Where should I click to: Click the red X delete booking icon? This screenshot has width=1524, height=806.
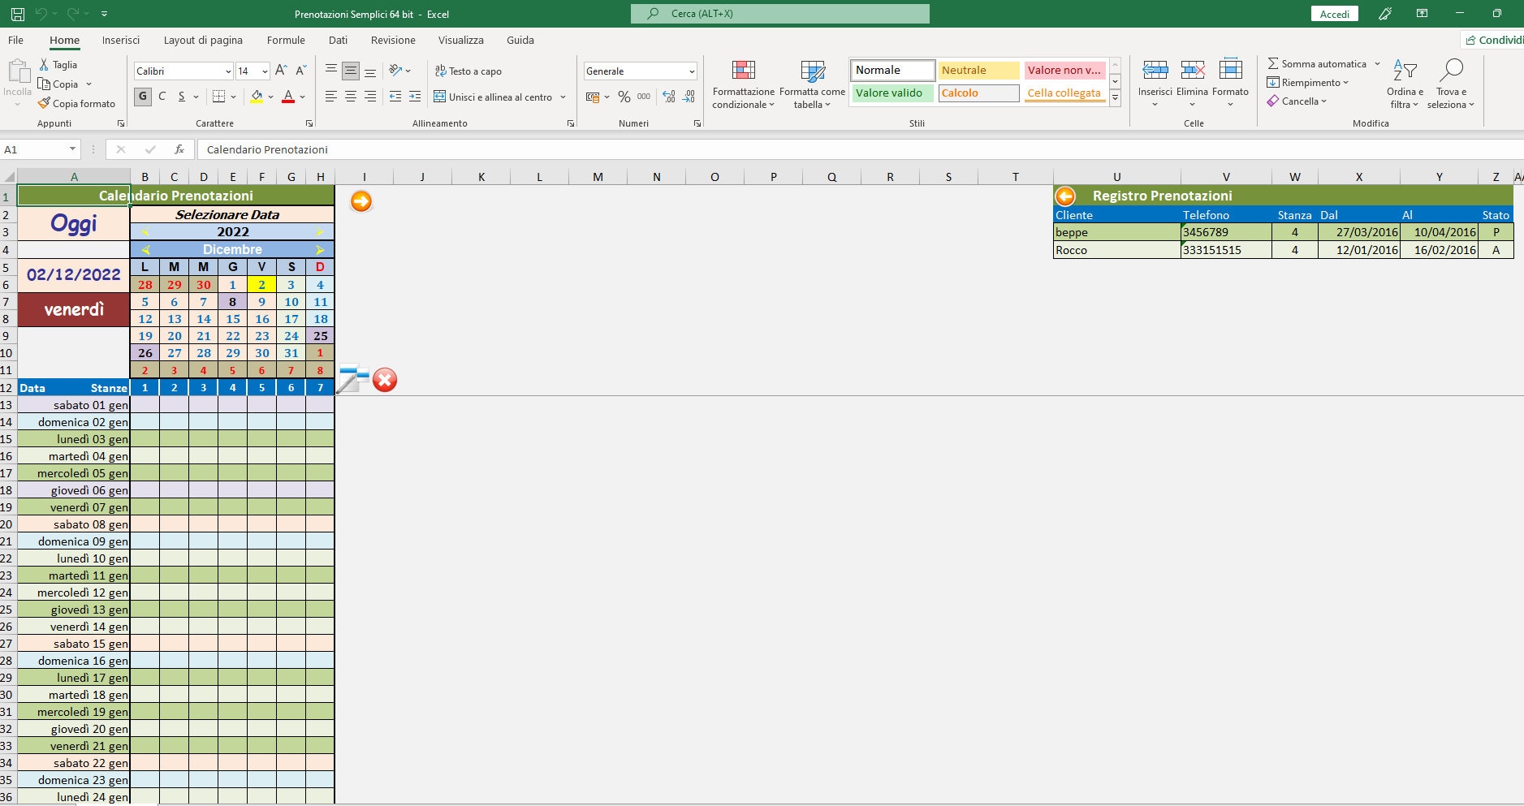pos(385,380)
